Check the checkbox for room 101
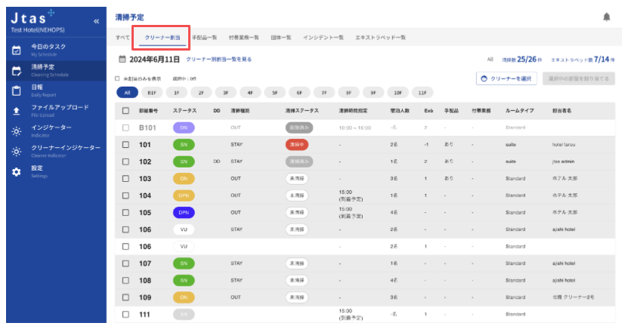Screen dimensions: 622x326 (x=126, y=144)
